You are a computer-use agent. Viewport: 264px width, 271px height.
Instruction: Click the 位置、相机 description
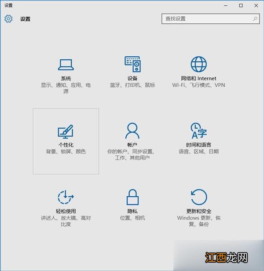pos(132,218)
